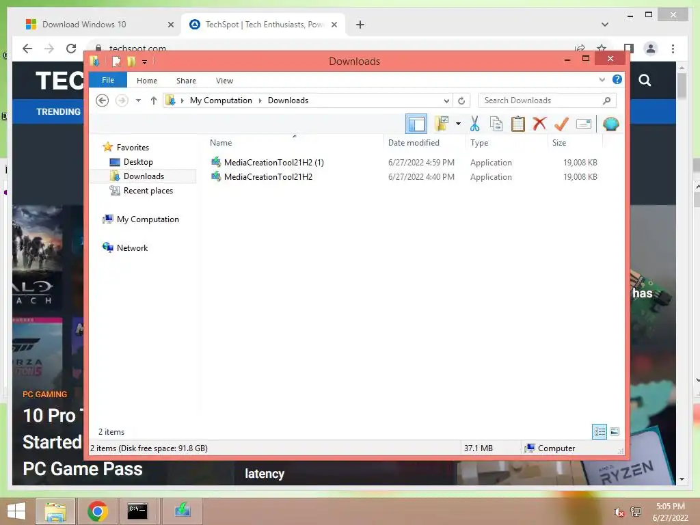Reload the TechSpot page in Chrome
700x525 pixels.
tap(71, 49)
